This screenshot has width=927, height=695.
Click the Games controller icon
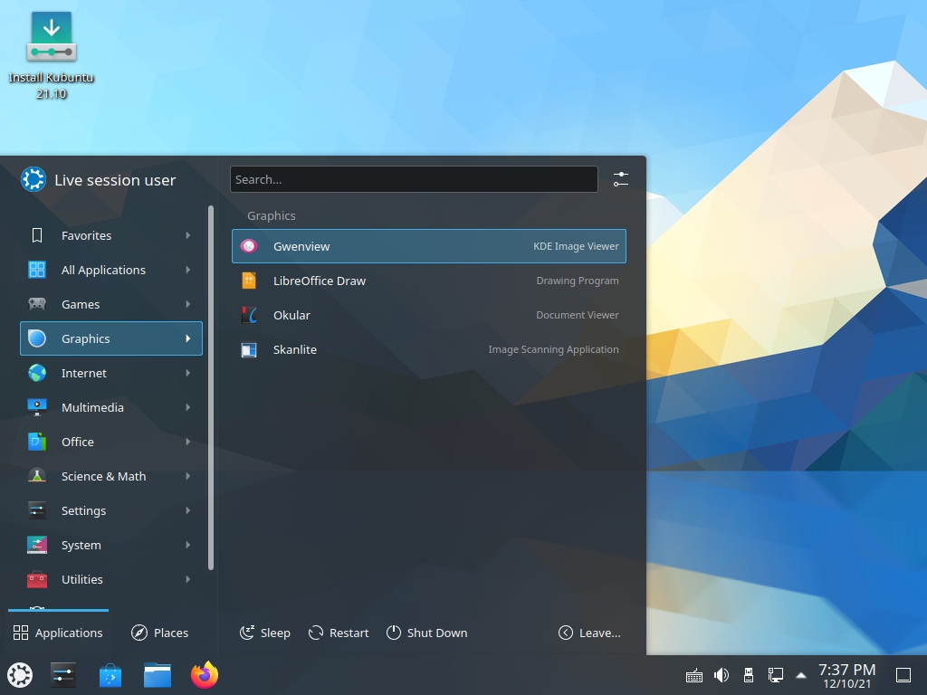[x=36, y=304]
